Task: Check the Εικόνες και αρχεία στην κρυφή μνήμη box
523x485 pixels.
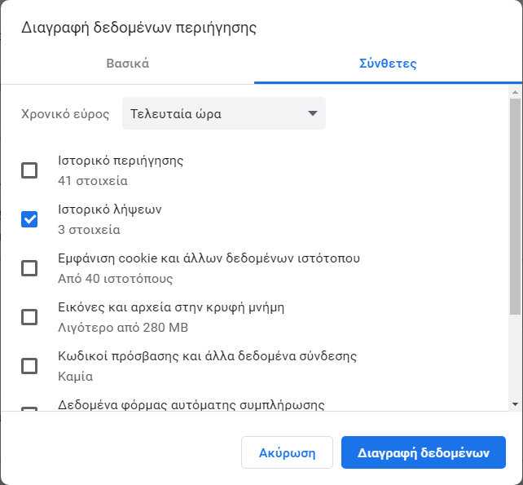Action: pos(29,317)
